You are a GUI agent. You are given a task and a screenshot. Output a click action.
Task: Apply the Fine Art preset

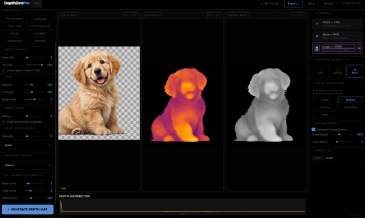(15, 34)
